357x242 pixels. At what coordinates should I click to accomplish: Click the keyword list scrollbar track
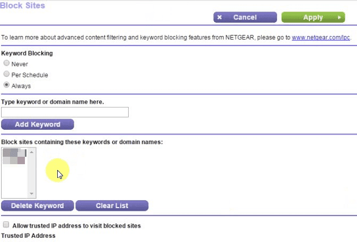tap(32, 175)
